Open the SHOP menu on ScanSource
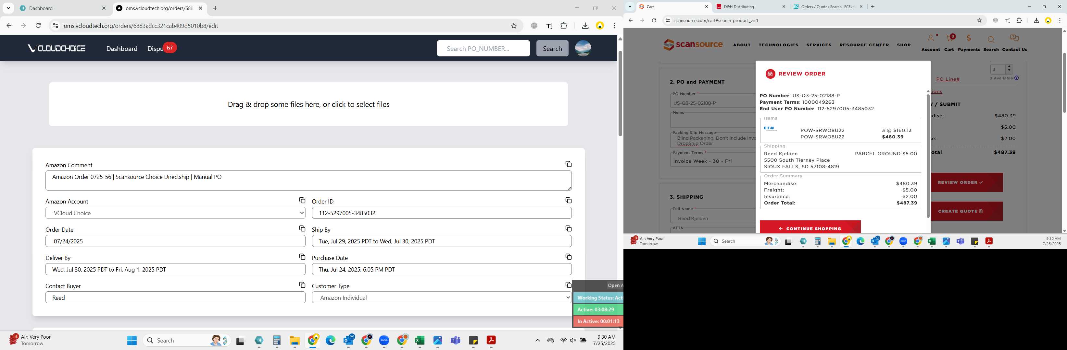Screen dimensions: 1067x350 coord(903,45)
